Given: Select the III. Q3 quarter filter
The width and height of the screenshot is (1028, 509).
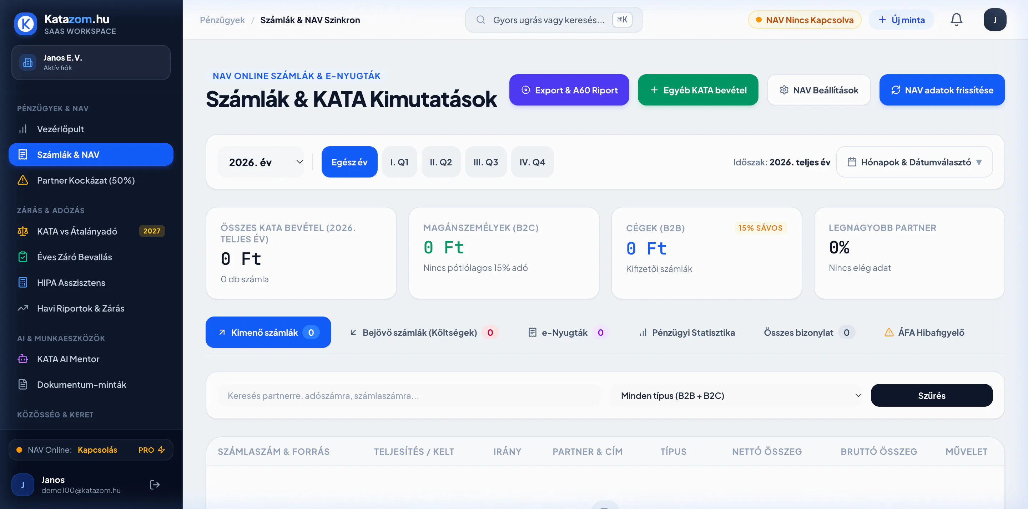Looking at the screenshot, I should coord(485,162).
